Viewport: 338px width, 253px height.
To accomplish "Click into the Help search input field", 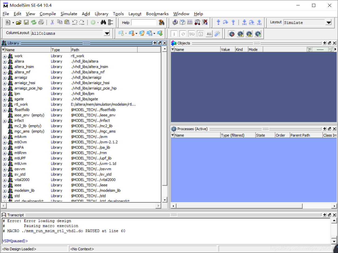I will click(x=144, y=23).
